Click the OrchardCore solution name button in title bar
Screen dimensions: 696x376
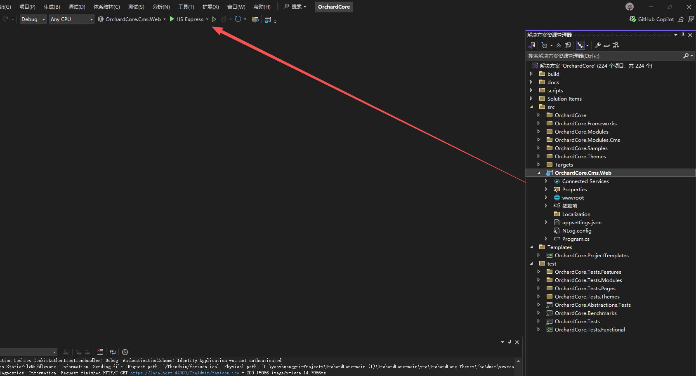[334, 7]
